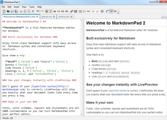167x120 pixels.
Task: Insert a timestamp using the clock icon
Action: pyautogui.click(x=102, y=11)
